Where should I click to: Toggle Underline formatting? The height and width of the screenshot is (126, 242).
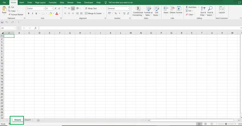36,14
